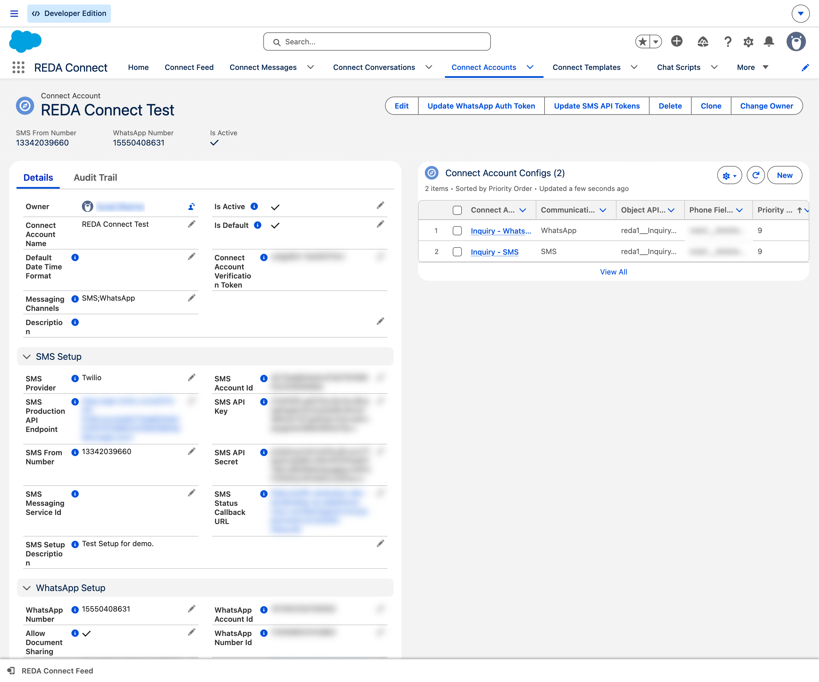Open the Connect Feed nav item
This screenshot has height=682, width=819.
pyautogui.click(x=189, y=67)
